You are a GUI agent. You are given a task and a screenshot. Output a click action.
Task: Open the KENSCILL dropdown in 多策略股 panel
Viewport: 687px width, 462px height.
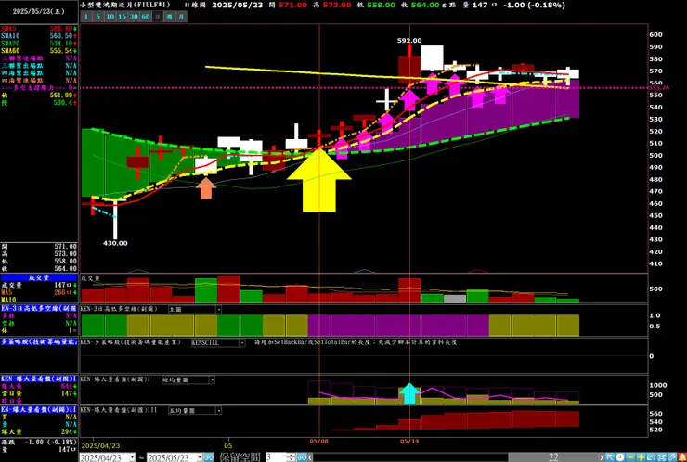coord(242,342)
